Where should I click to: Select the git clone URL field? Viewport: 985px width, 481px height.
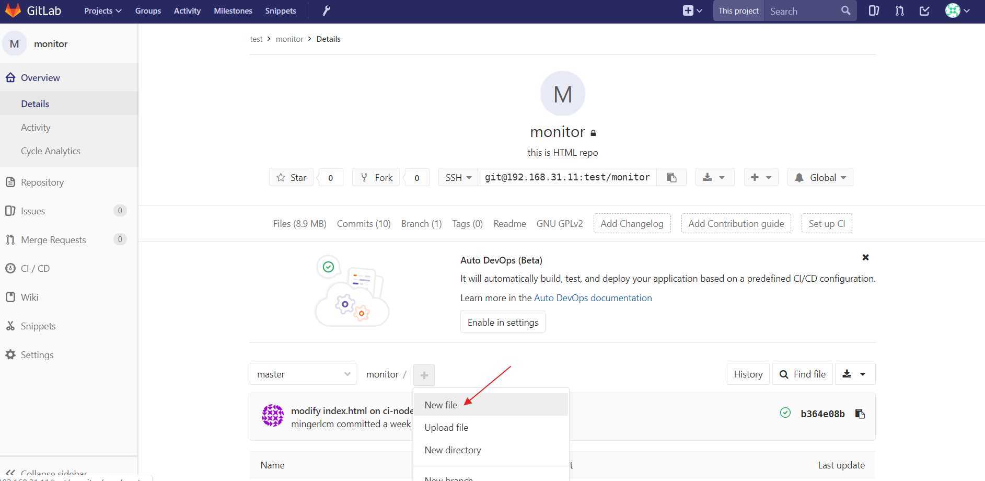coord(567,178)
